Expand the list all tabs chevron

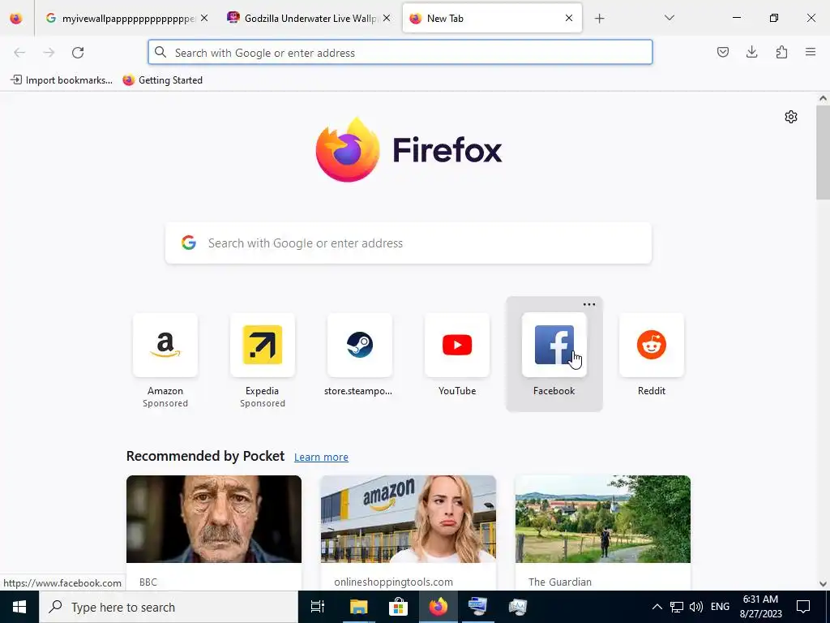[x=669, y=18]
